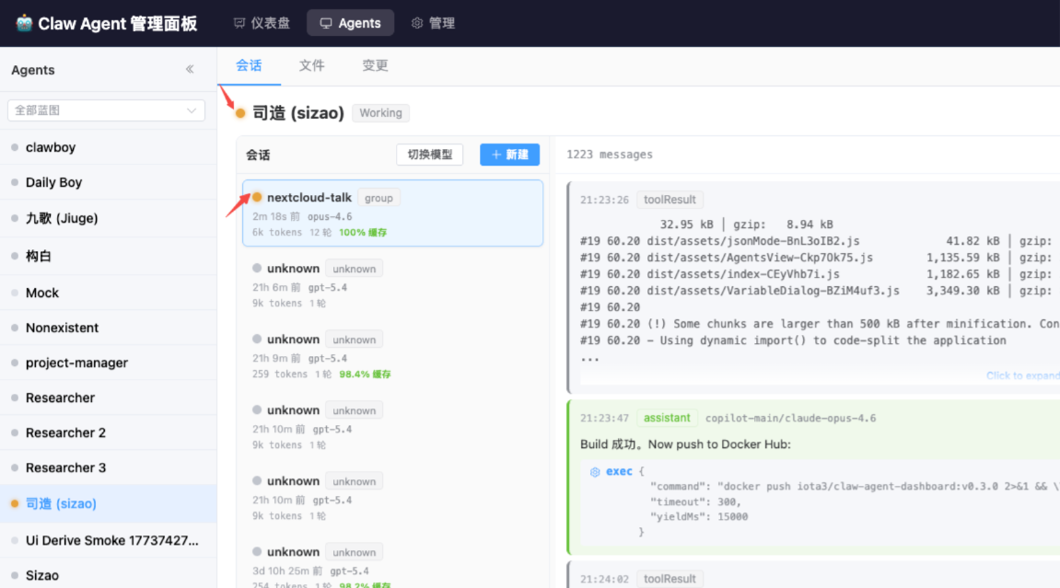The height and width of the screenshot is (588, 1060).
Task: Click the assistant role tag
Action: pyautogui.click(x=667, y=418)
